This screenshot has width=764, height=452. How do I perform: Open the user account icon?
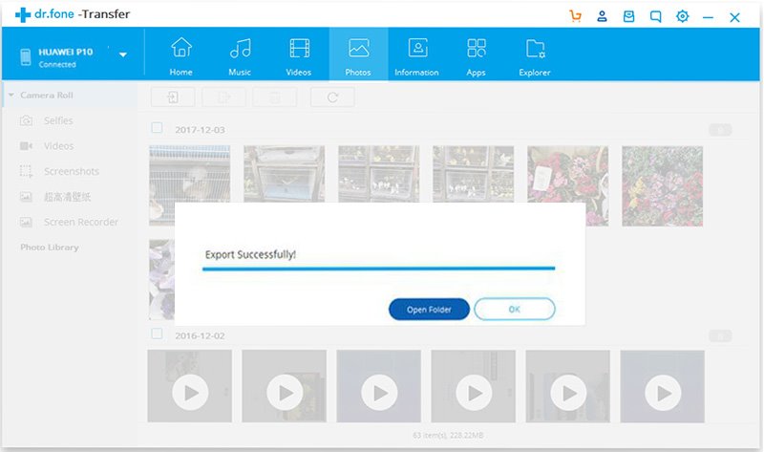pos(603,16)
